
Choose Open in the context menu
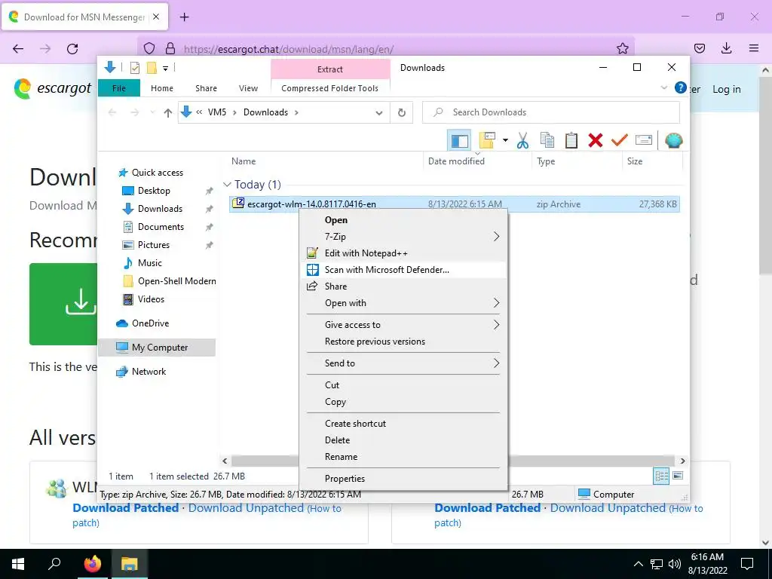pyautogui.click(x=403, y=220)
